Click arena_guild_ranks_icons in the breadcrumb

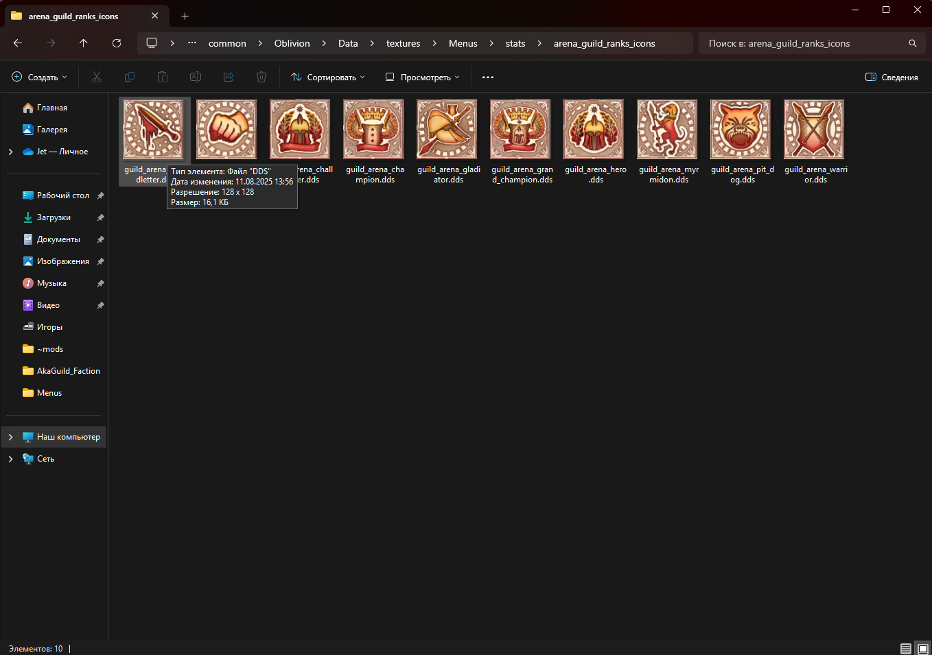tap(605, 43)
